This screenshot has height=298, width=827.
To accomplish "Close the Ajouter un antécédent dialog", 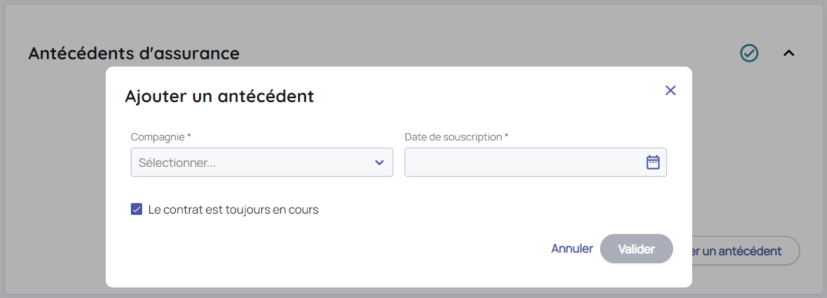I will (670, 90).
